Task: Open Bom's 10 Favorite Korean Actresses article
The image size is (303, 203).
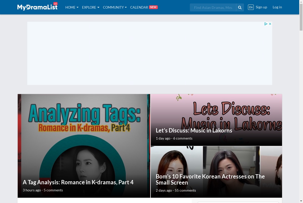Action: coord(210,179)
